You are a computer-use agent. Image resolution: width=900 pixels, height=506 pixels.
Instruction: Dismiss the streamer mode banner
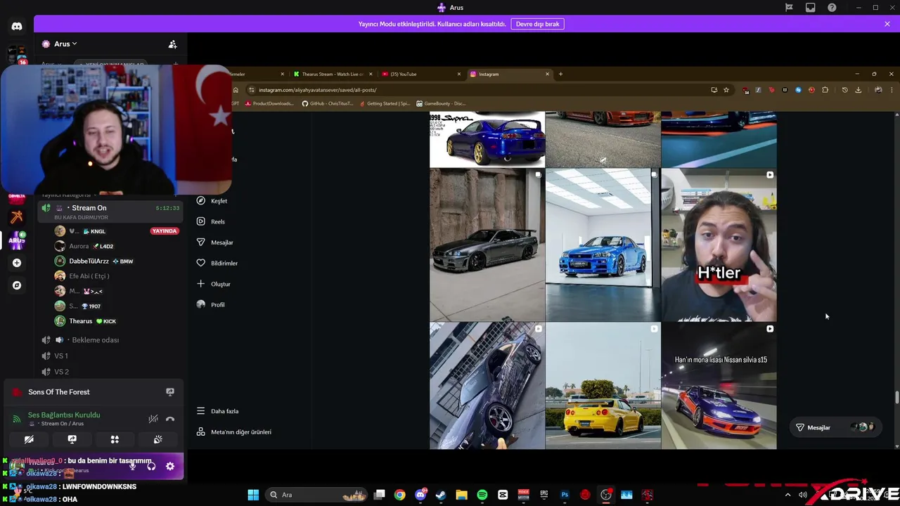(887, 24)
